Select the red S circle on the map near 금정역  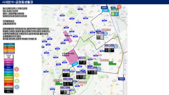pos(119,7)
